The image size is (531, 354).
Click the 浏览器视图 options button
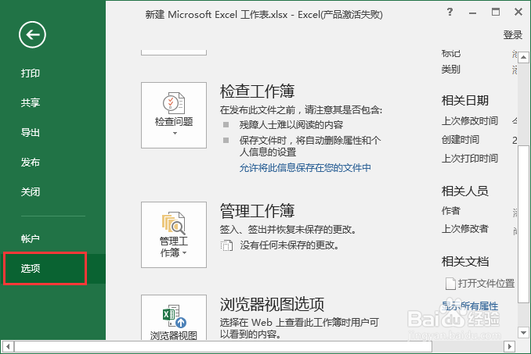(174, 317)
